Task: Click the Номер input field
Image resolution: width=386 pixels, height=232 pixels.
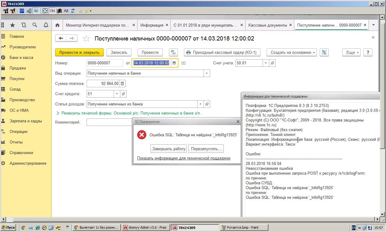Action: 105,63
